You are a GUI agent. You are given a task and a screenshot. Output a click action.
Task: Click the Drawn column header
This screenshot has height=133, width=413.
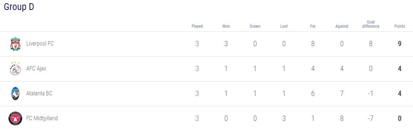[255, 26]
